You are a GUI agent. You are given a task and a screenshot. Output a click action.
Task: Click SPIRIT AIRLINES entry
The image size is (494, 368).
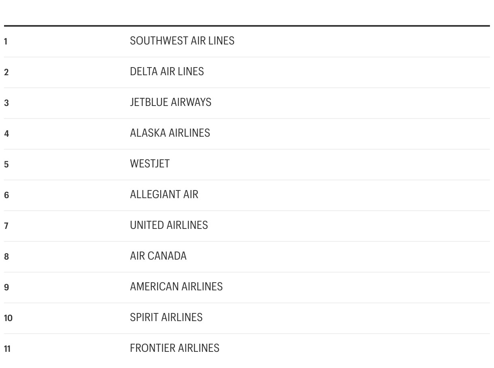coord(166,317)
